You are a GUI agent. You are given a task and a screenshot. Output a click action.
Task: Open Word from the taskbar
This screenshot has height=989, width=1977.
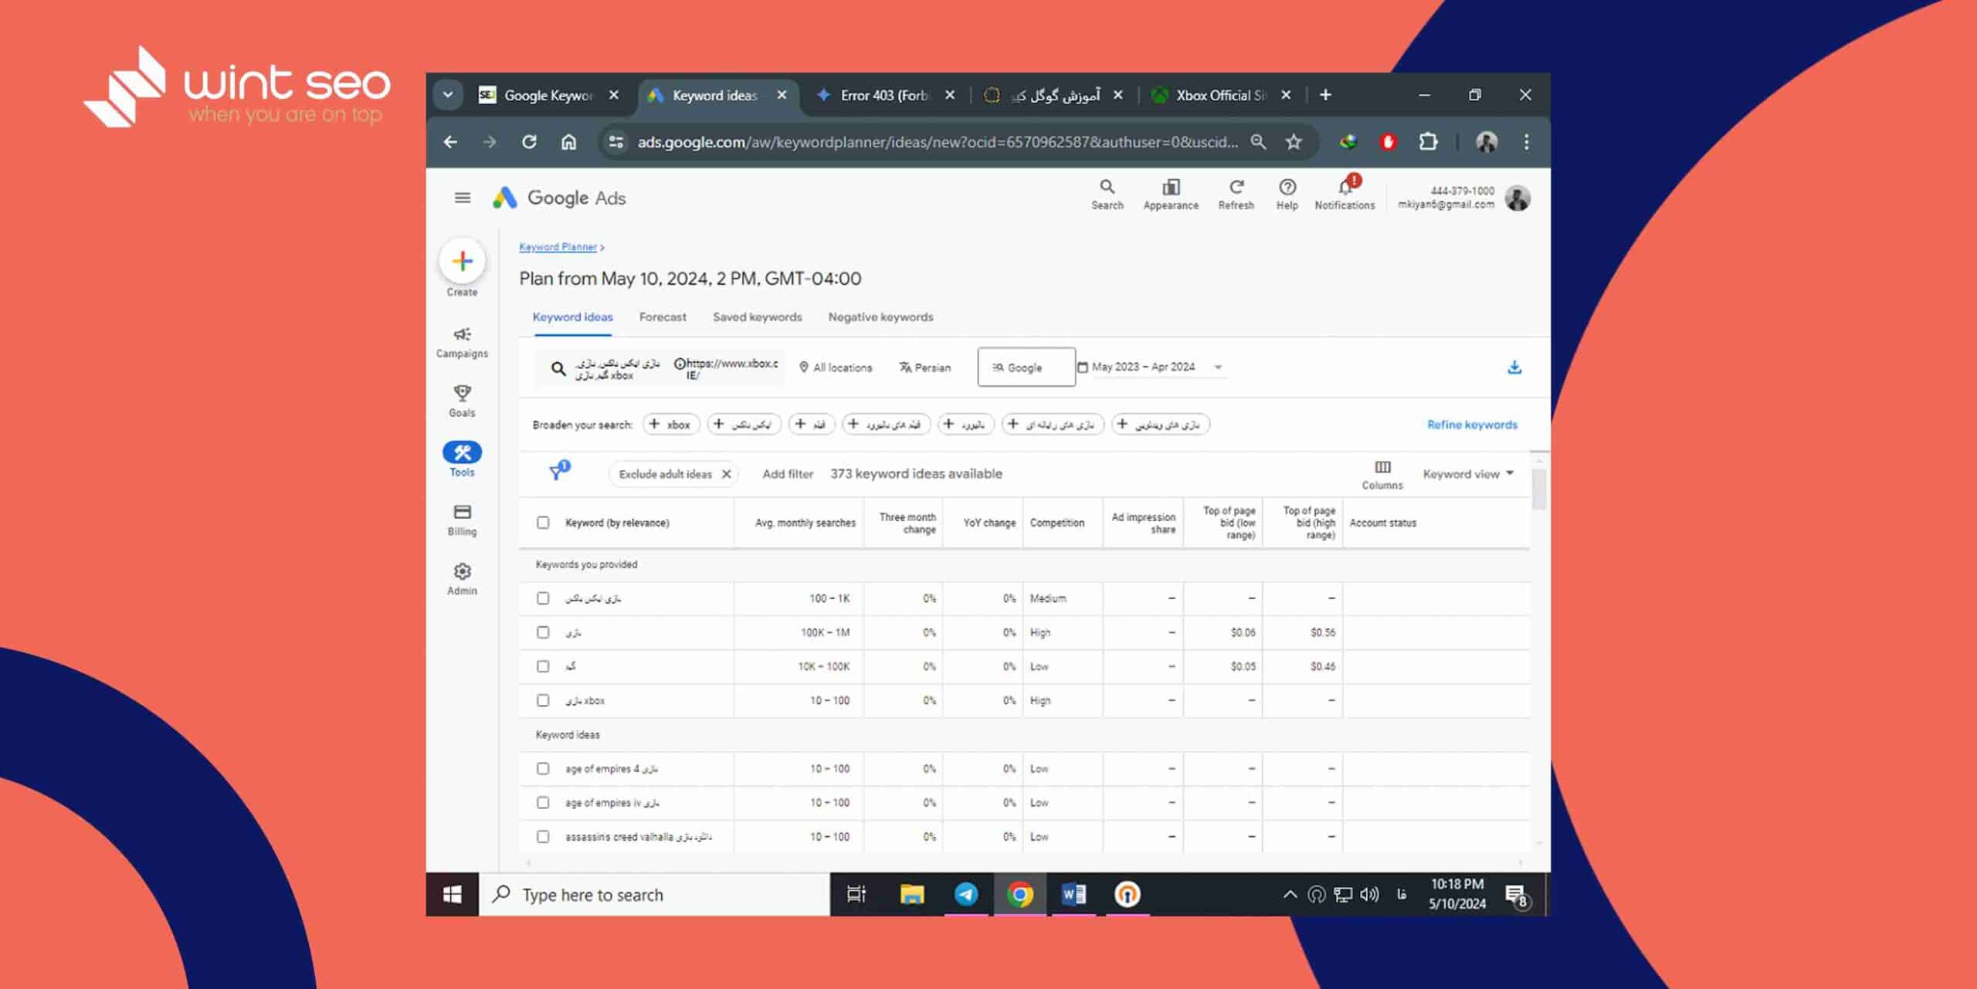pyautogui.click(x=1073, y=894)
